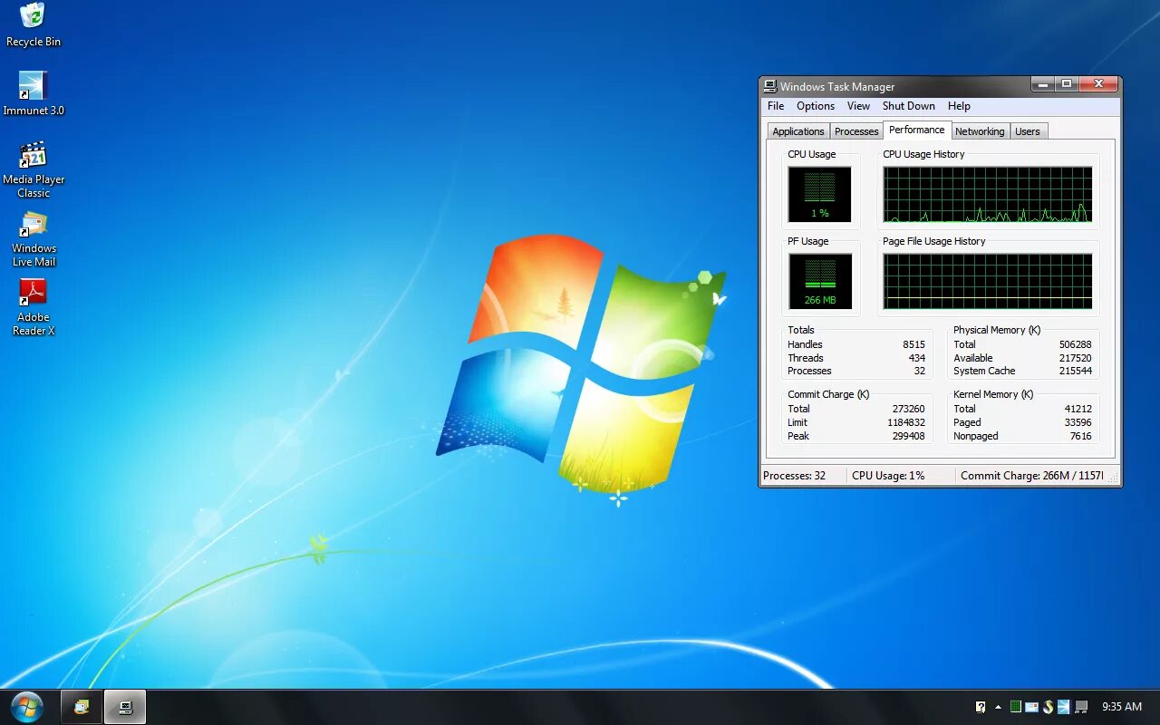Click the Windows Live Mail envelope tray icon
Screen dimensions: 1160x725
coord(1032,707)
